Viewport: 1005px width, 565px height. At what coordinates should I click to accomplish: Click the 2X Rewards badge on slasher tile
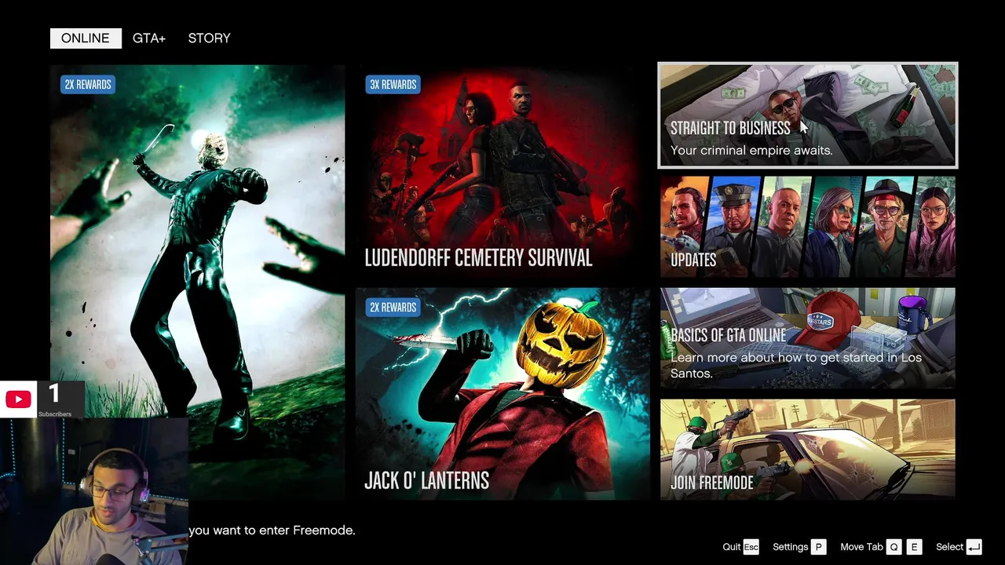tap(87, 85)
